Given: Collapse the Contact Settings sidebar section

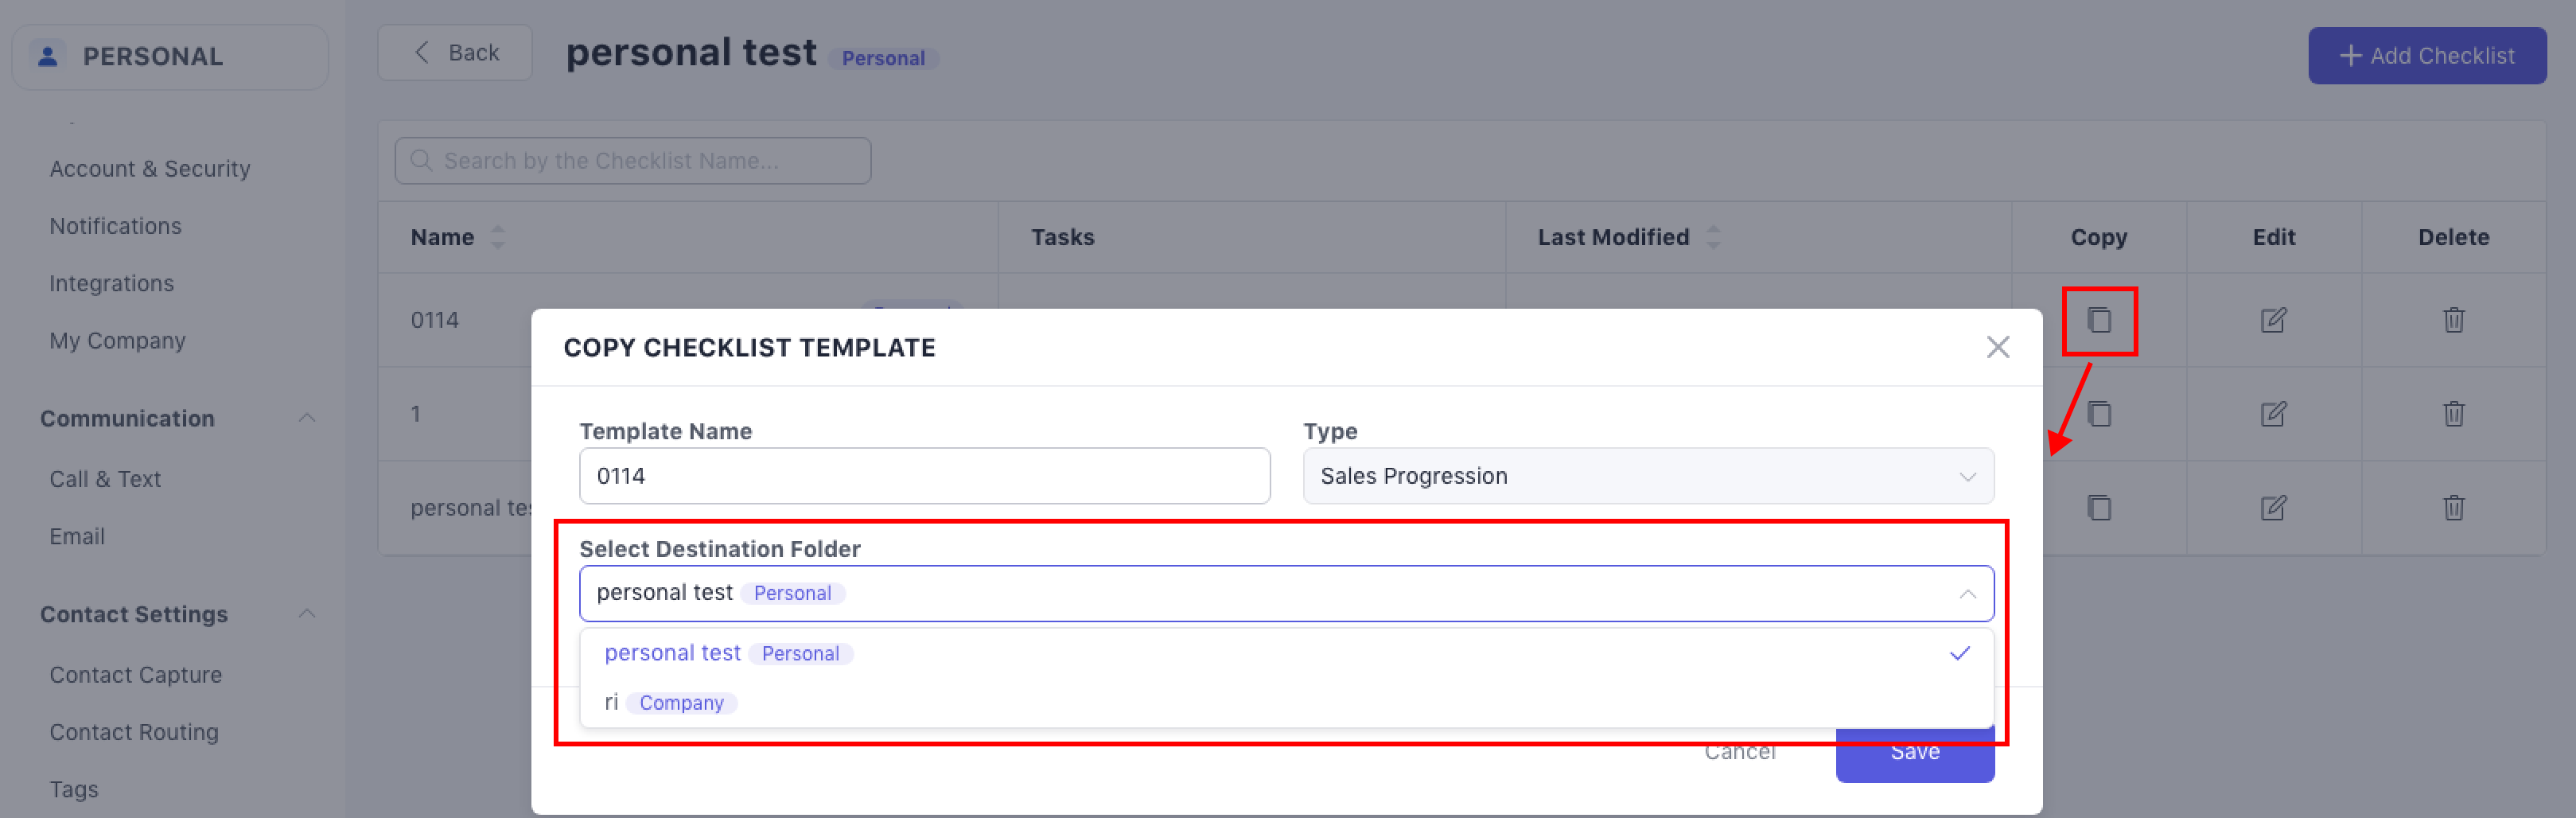Looking at the screenshot, I should [307, 614].
